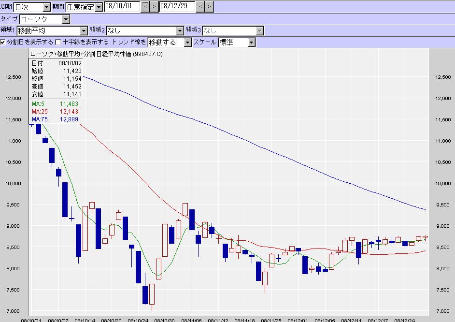This screenshot has height=322, width=455.
Task: Open the スケール dropdown showing 標準
Action: pyautogui.click(x=251, y=43)
